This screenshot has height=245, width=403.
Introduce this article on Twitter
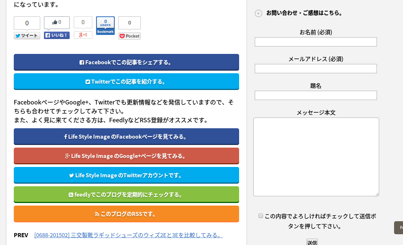(x=127, y=81)
